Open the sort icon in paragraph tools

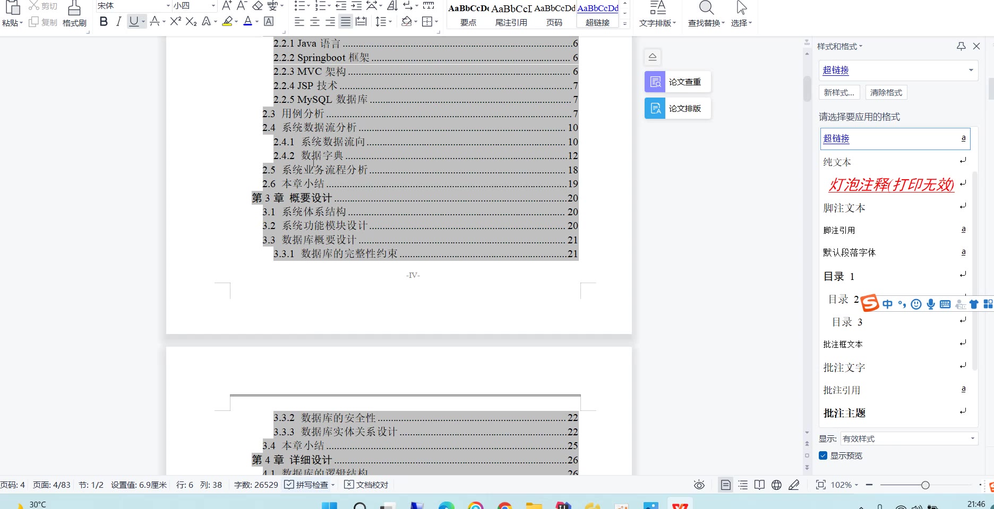392,6
